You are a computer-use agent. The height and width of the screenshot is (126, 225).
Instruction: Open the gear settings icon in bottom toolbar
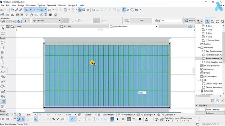tap(140, 119)
